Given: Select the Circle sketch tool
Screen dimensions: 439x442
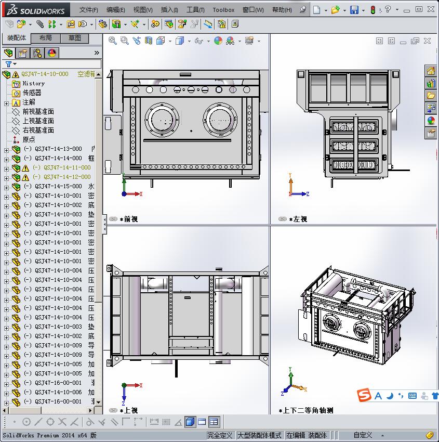Looking at the screenshot, I should pos(25,421).
